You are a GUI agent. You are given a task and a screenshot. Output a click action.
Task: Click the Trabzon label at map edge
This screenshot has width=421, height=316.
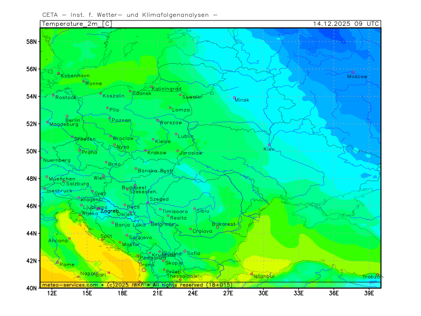370,276
